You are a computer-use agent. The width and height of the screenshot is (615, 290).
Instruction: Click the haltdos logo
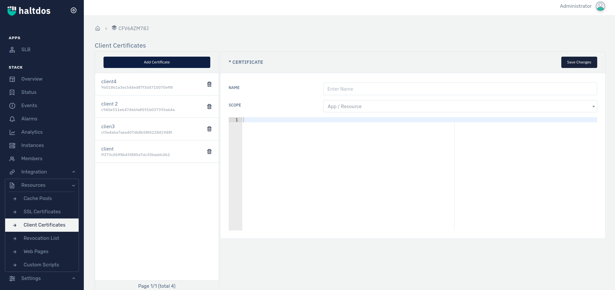tap(29, 11)
